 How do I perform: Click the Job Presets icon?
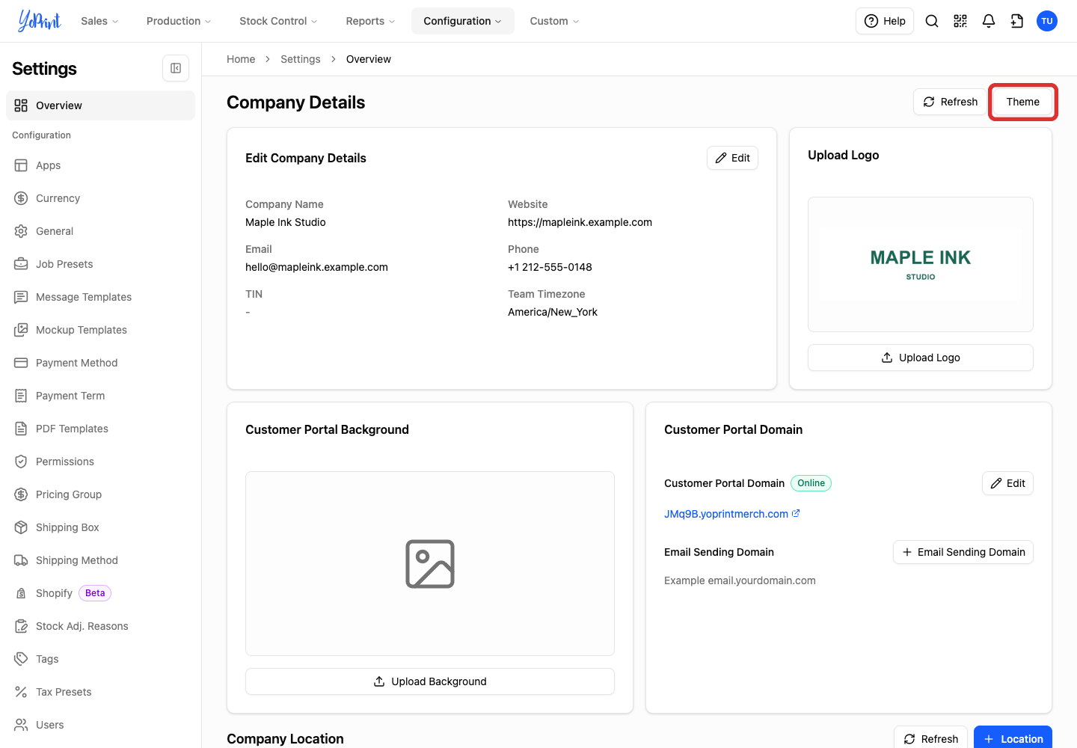tap(21, 264)
